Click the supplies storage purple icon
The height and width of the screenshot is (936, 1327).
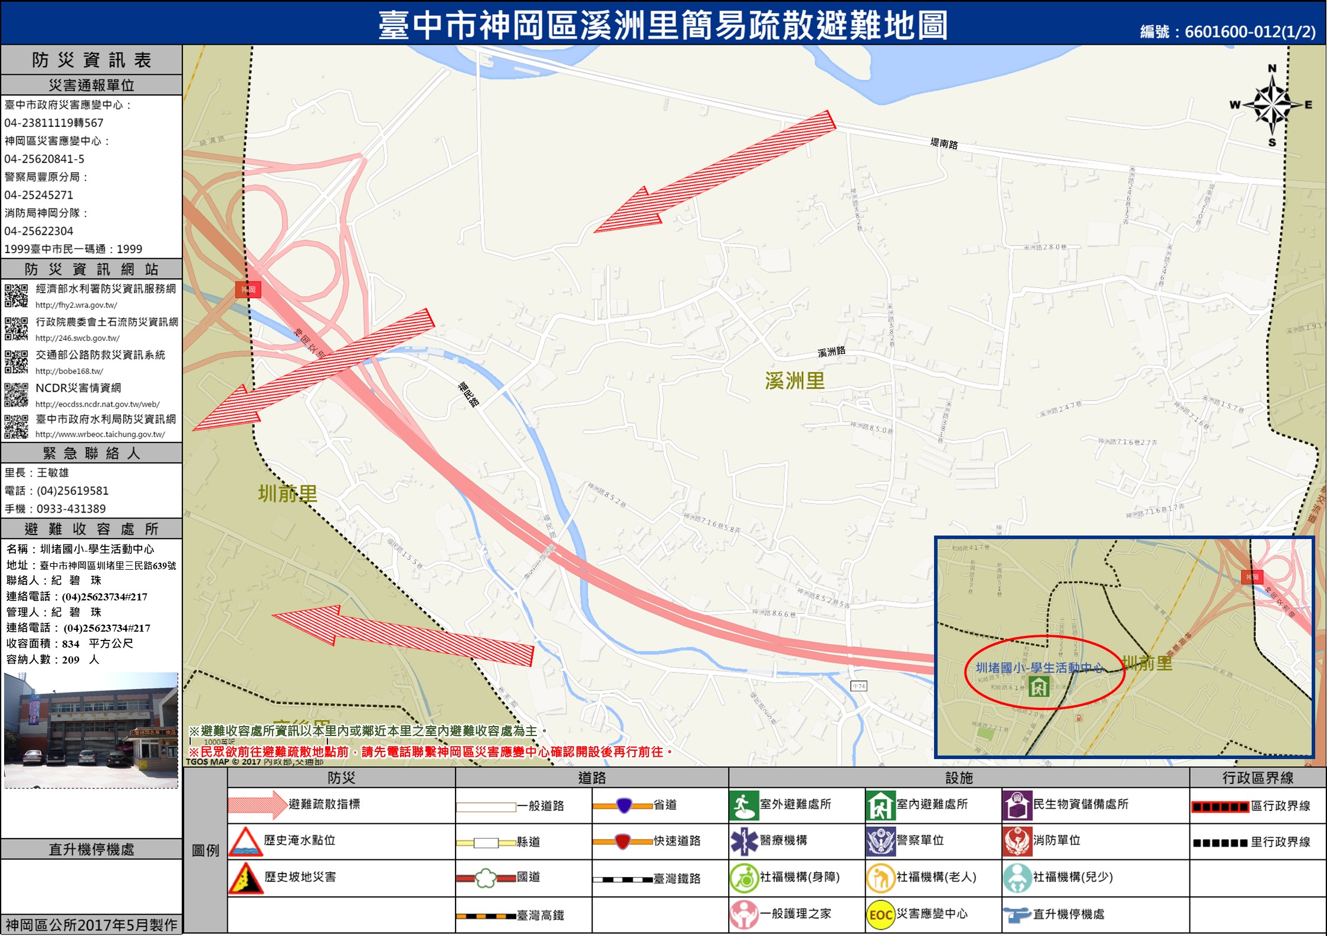[1017, 806]
